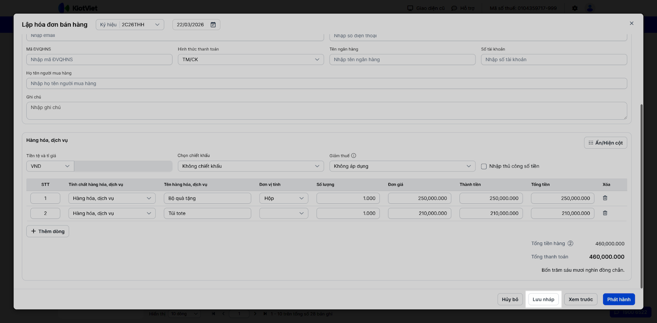This screenshot has height=323, width=657.
Task: Click the Giảm thuế info icon
Action: 354,156
